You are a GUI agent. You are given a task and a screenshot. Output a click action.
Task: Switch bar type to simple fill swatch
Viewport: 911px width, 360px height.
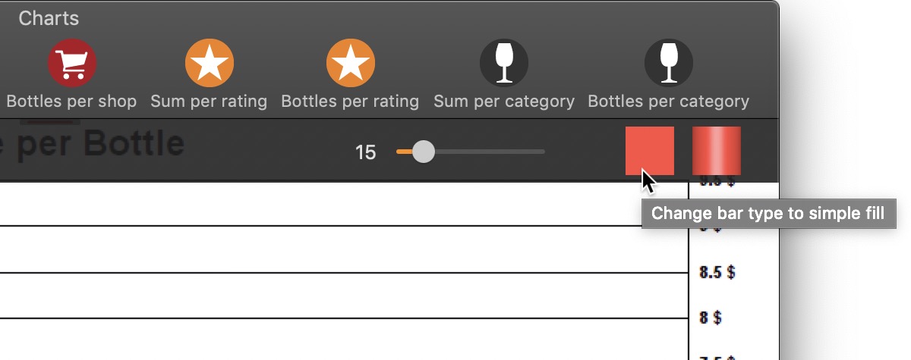(x=650, y=151)
